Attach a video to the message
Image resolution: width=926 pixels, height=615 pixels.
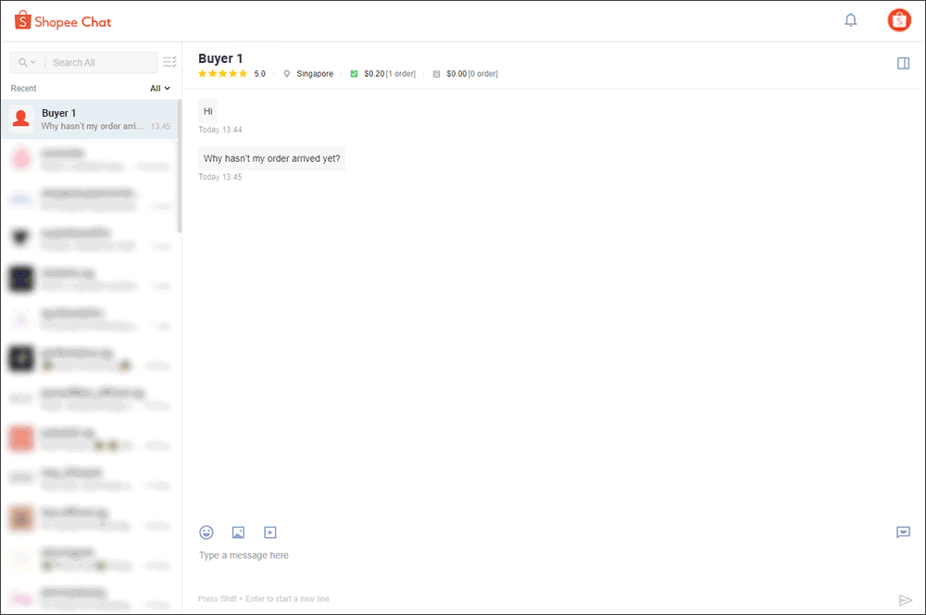[x=269, y=533]
